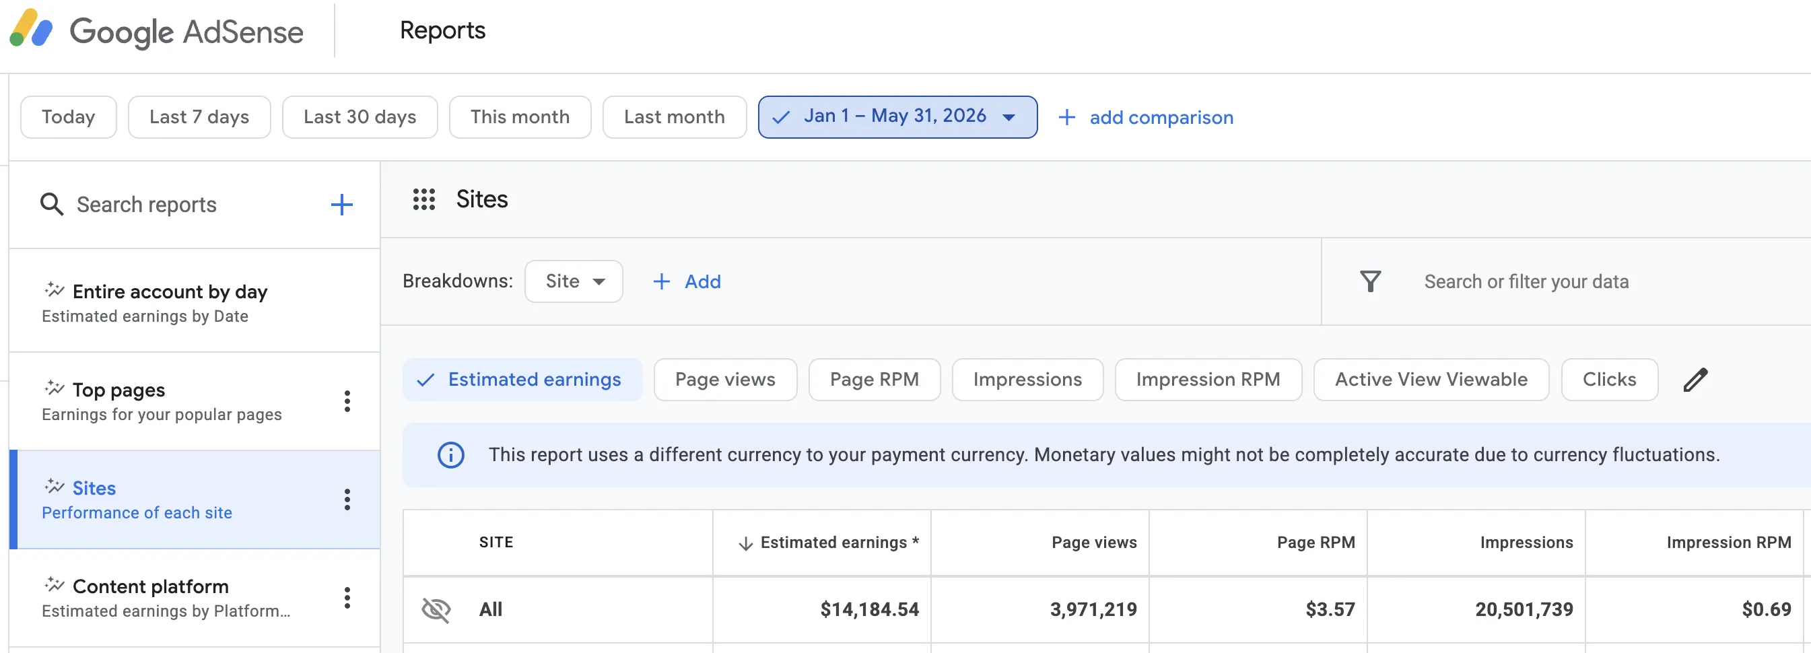Click the Search or filter your data field
The width and height of the screenshot is (1811, 653).
(1526, 282)
